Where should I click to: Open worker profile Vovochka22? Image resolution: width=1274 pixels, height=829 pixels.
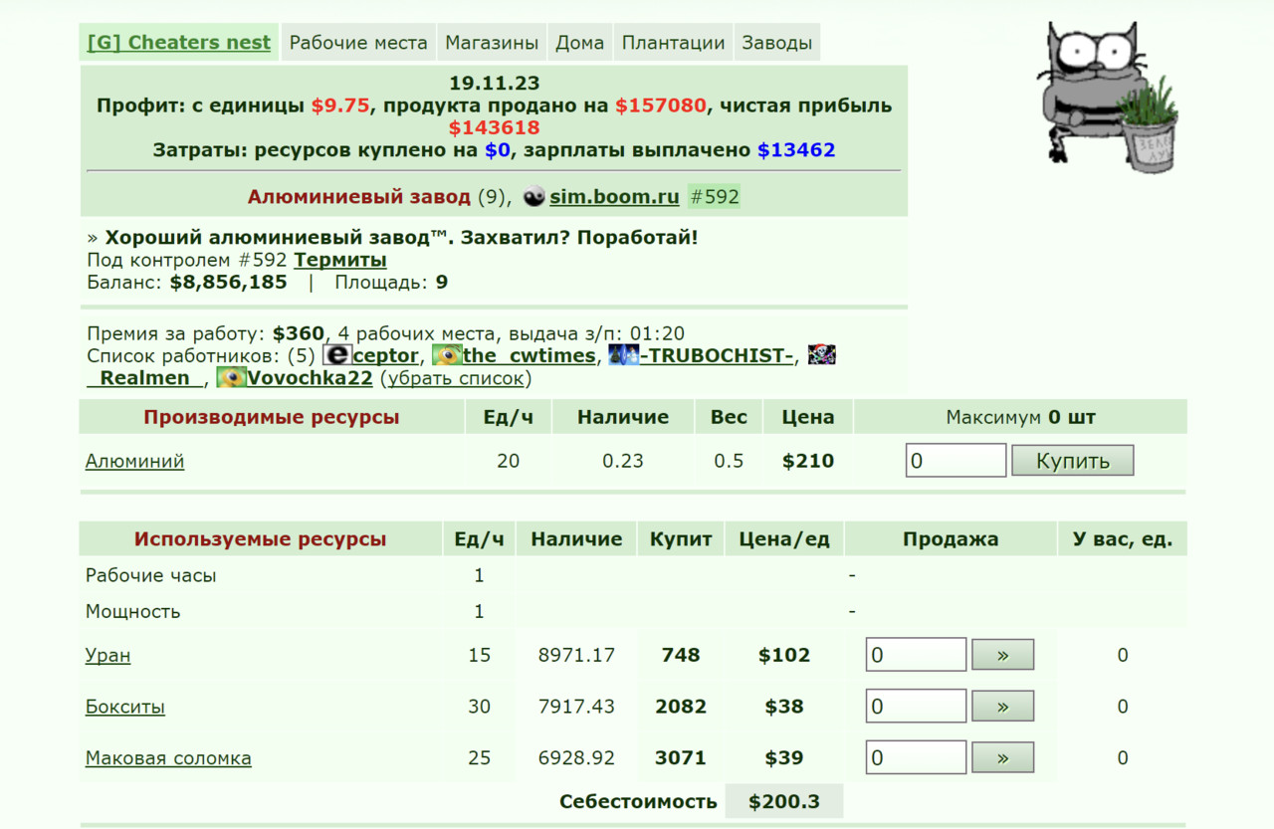[x=310, y=378]
